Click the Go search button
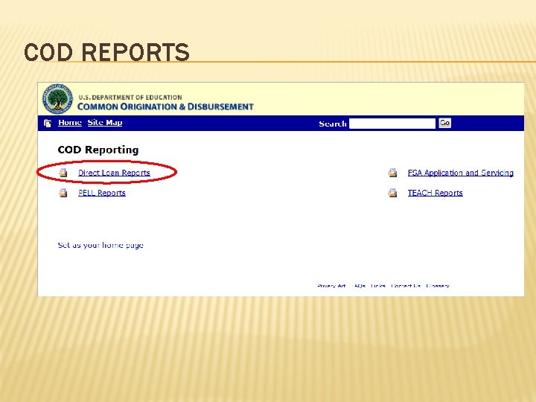The image size is (536, 402). (x=444, y=123)
